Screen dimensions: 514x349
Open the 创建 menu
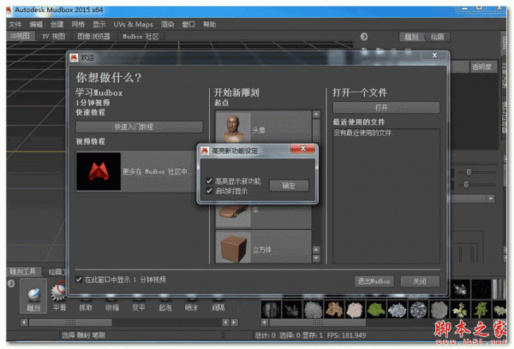tap(57, 25)
